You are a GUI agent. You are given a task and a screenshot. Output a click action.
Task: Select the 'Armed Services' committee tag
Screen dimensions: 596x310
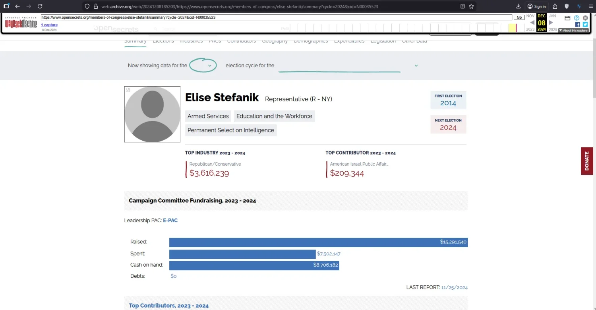[208, 116]
